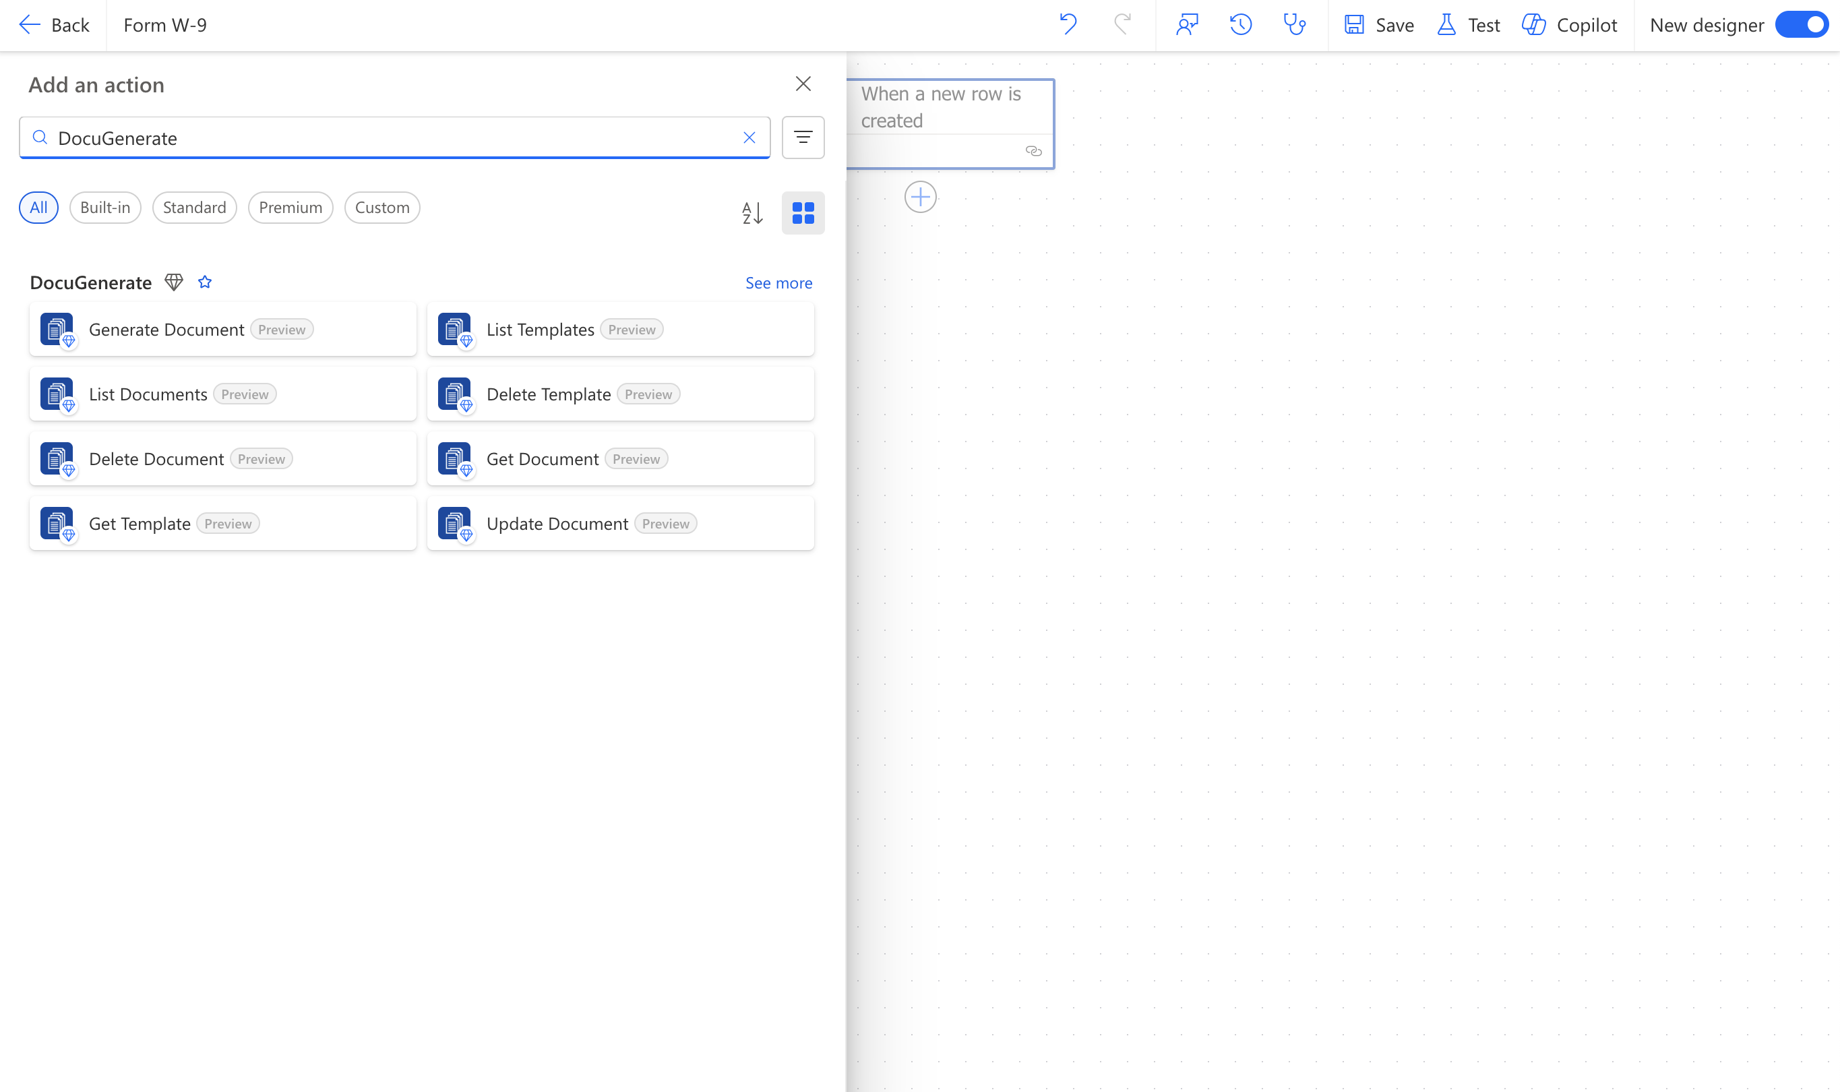Click the connection link icon on trigger card
The width and height of the screenshot is (1840, 1092).
click(x=1033, y=151)
